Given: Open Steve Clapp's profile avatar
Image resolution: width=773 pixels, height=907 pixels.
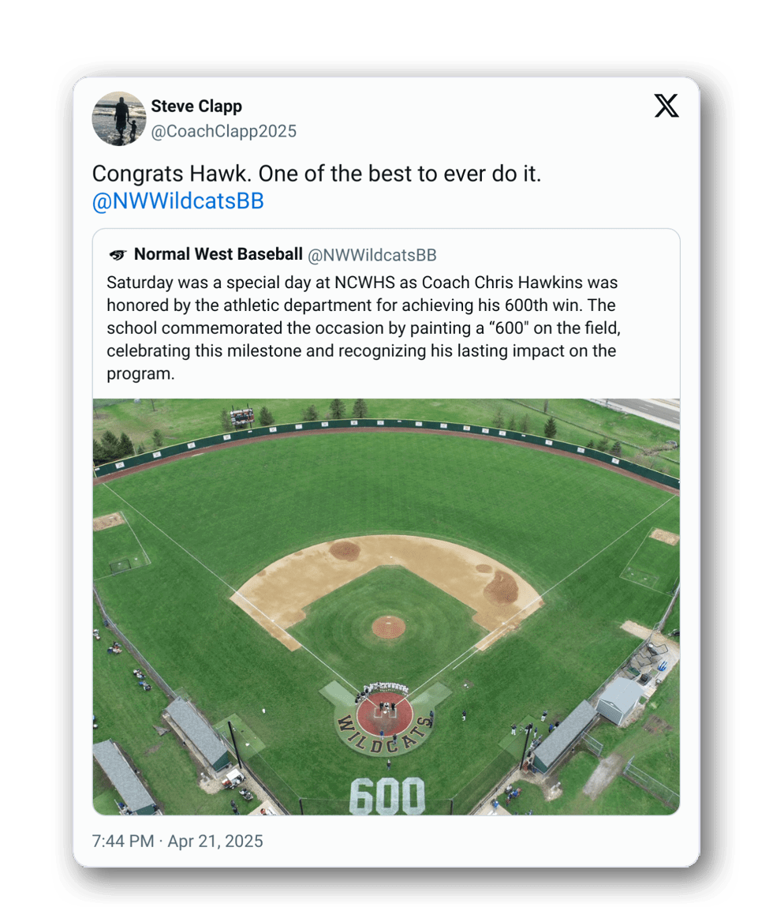Looking at the screenshot, I should (x=119, y=118).
